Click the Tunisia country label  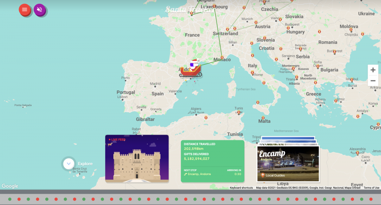coord(235,134)
